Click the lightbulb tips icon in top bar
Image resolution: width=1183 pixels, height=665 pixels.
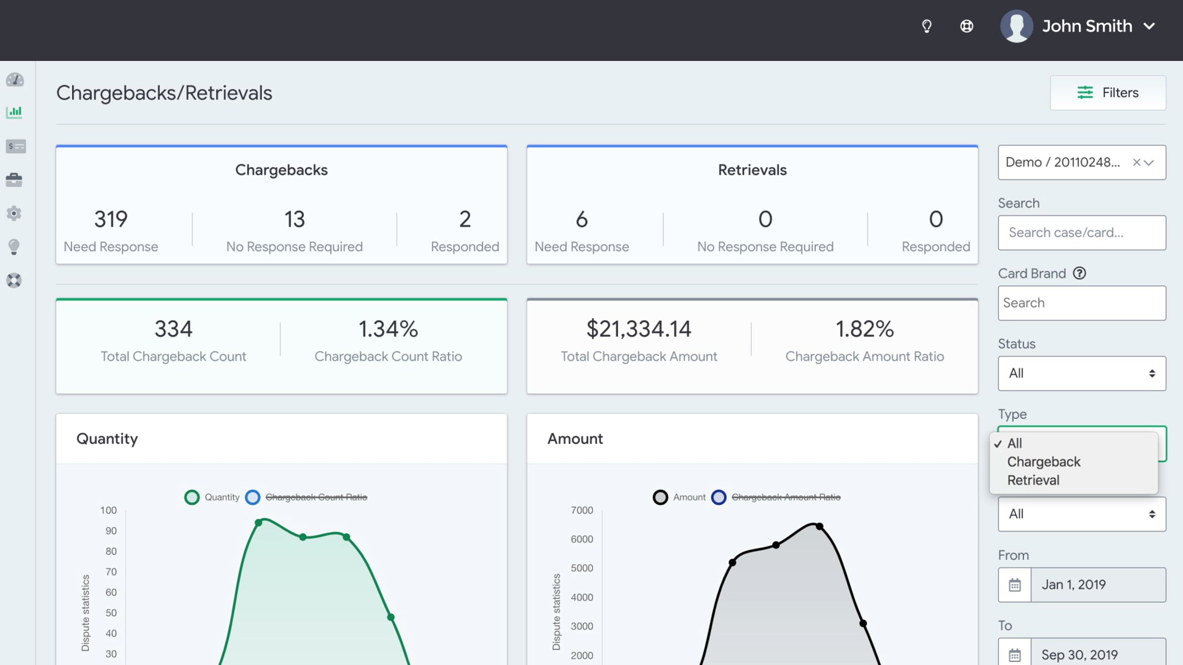pos(927,26)
